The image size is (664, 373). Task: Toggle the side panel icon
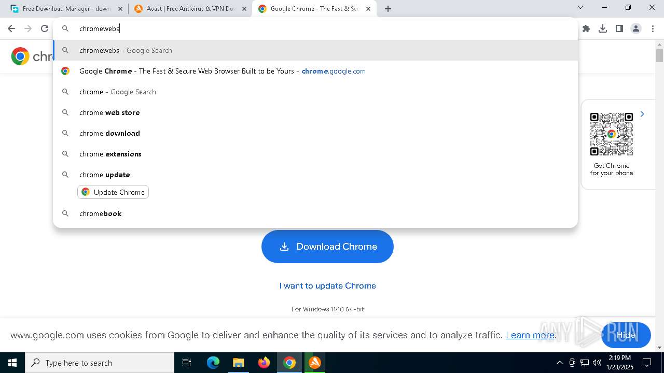619,29
